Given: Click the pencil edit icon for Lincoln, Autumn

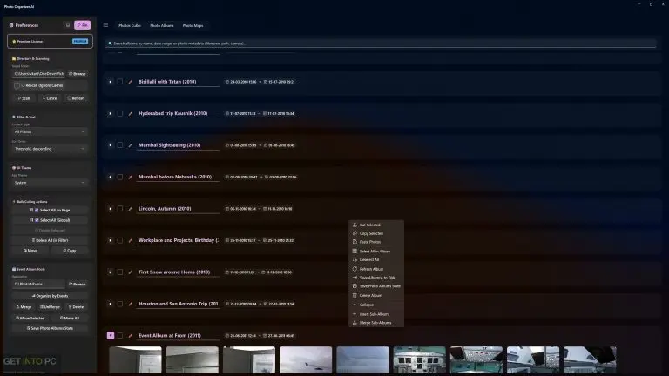Looking at the screenshot, I should point(131,209).
